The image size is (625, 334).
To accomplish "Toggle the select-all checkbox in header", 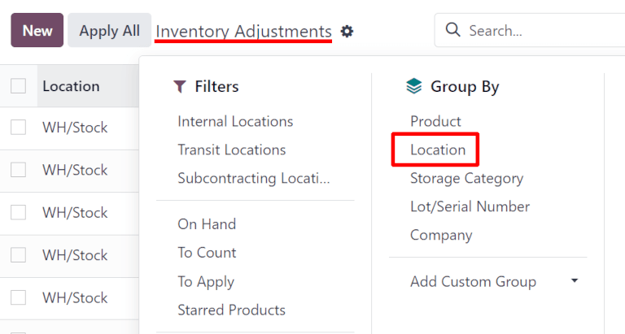I will (18, 86).
